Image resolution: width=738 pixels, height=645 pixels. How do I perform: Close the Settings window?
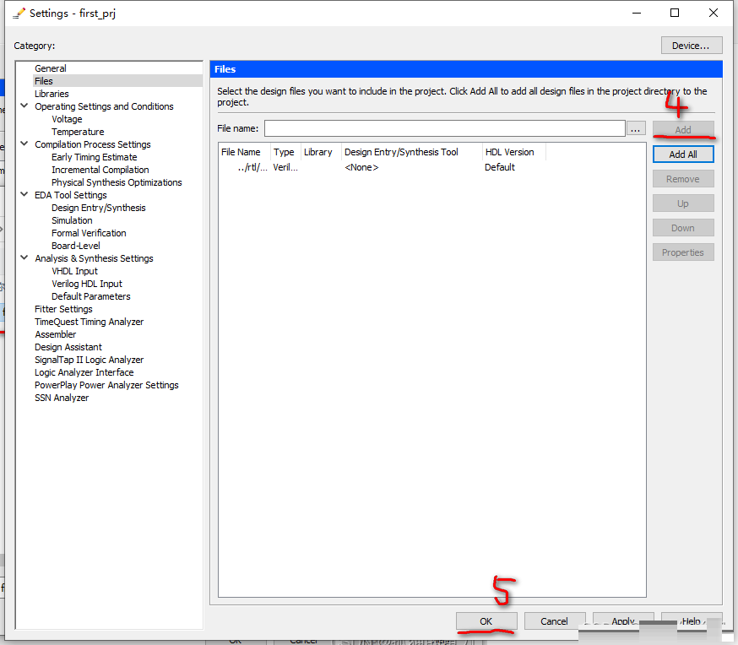pos(714,13)
